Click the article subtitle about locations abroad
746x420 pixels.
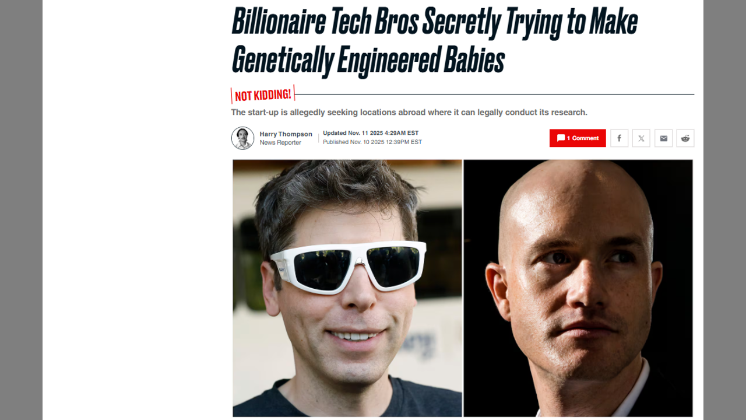tap(409, 112)
